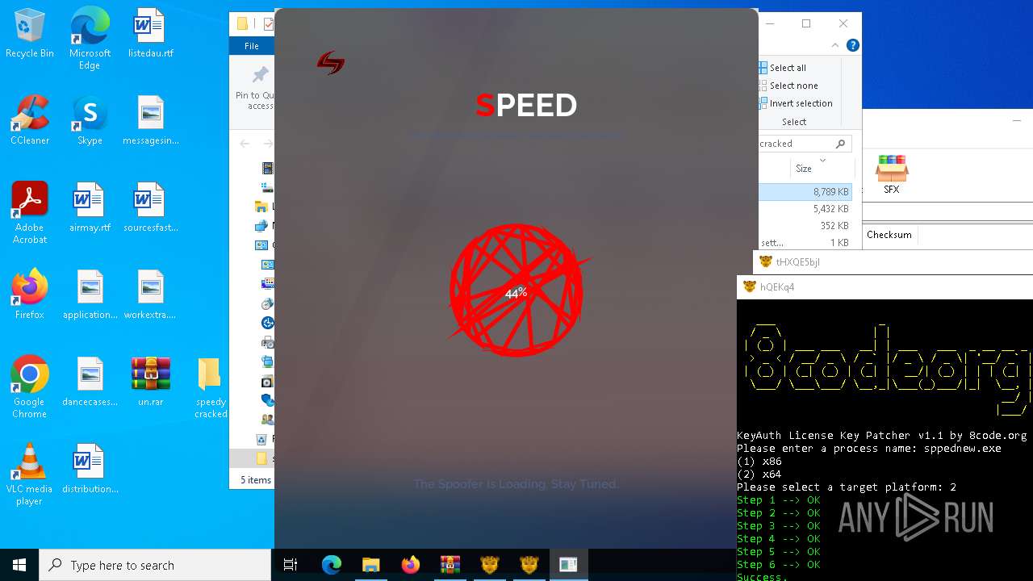This screenshot has width=1033, height=581.
Task: Open Task View on the taskbar
Action: [291, 565]
